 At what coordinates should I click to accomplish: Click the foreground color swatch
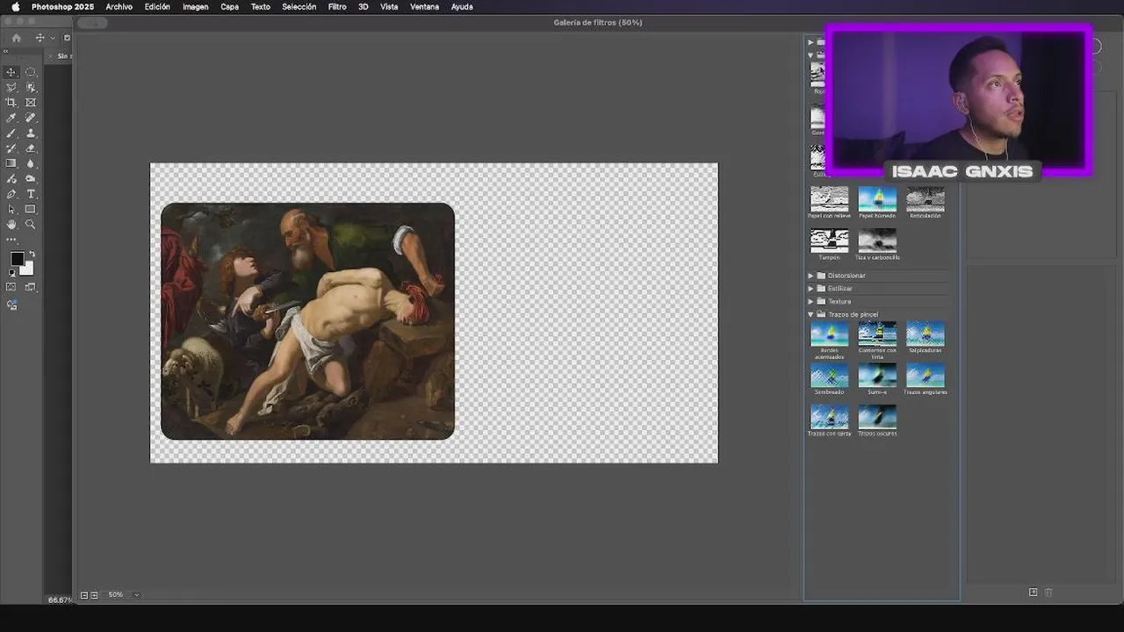tap(17, 259)
